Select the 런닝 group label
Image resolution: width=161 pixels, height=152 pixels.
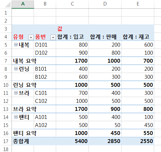pyautogui.click(x=24, y=69)
